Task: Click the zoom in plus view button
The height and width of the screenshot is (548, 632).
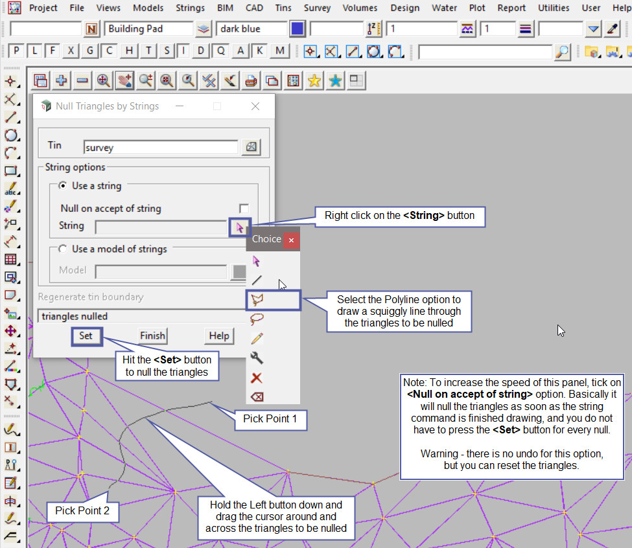Action: 62,80
